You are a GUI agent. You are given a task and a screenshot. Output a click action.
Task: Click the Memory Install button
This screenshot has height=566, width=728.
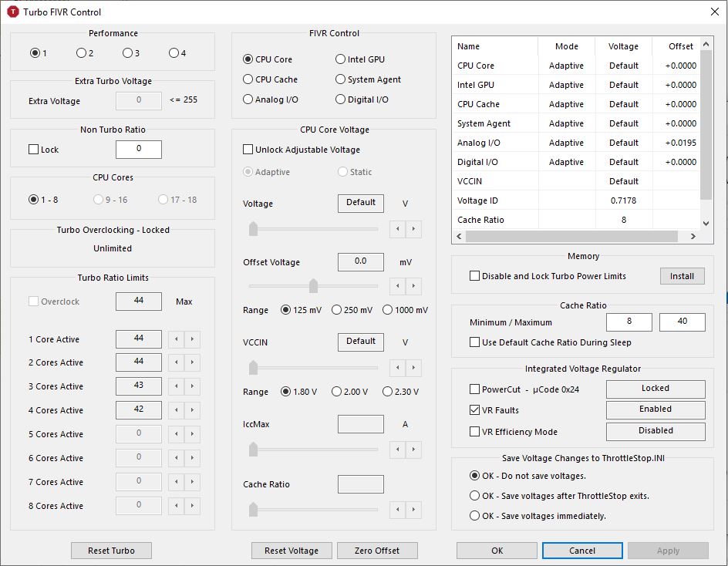click(682, 276)
